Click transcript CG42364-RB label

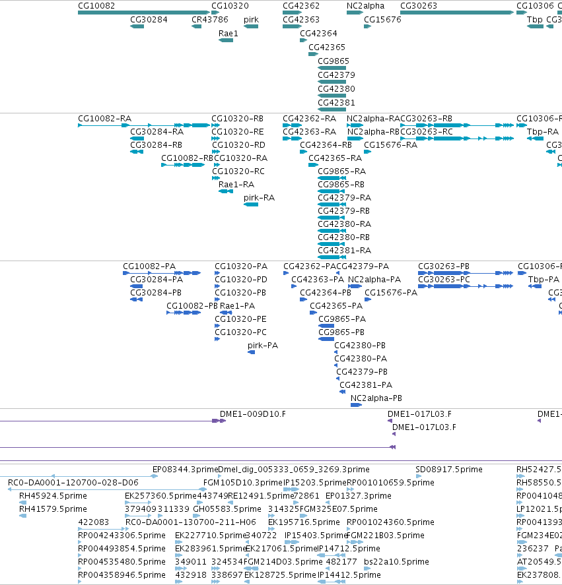pyautogui.click(x=326, y=144)
